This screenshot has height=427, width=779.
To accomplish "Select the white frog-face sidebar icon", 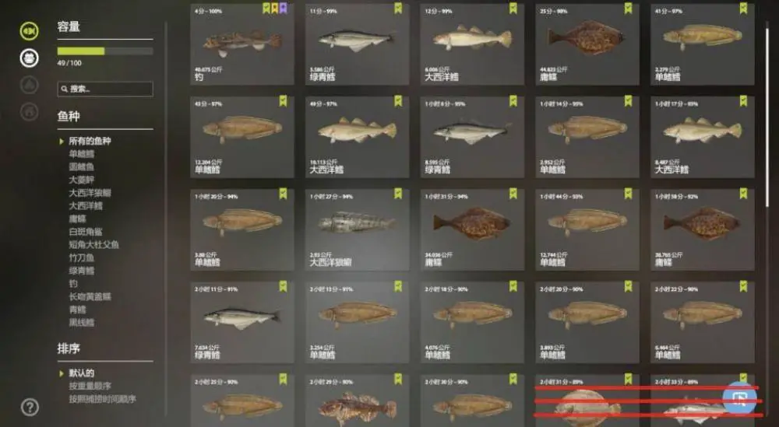I will point(30,58).
